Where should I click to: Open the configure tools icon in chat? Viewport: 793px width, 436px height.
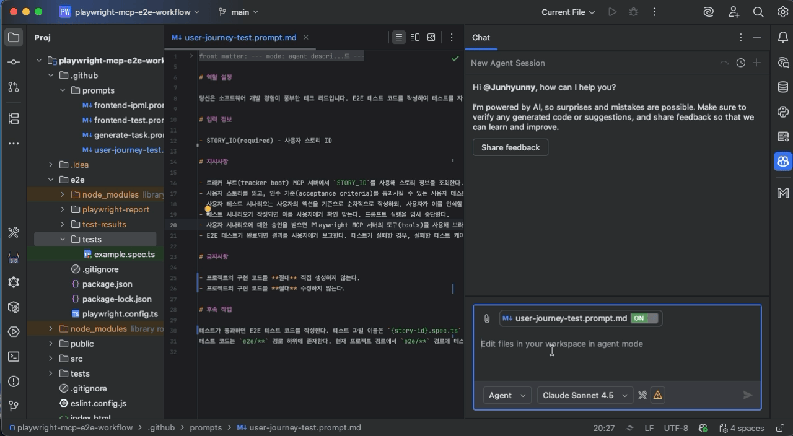point(642,395)
